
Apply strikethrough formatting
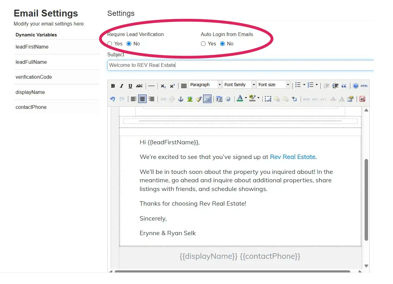(x=139, y=86)
